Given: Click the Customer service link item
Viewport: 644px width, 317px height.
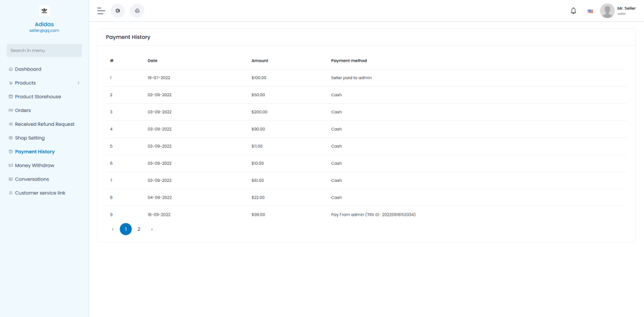Looking at the screenshot, I should point(40,193).
